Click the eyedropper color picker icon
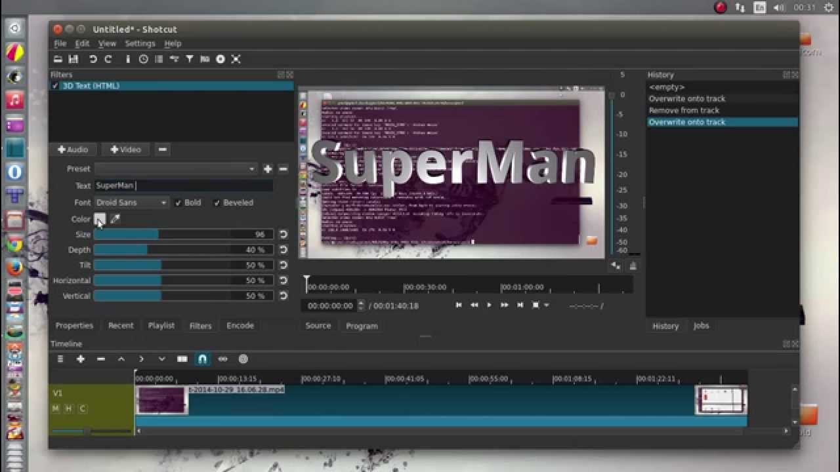Image resolution: width=840 pixels, height=472 pixels. tap(115, 219)
